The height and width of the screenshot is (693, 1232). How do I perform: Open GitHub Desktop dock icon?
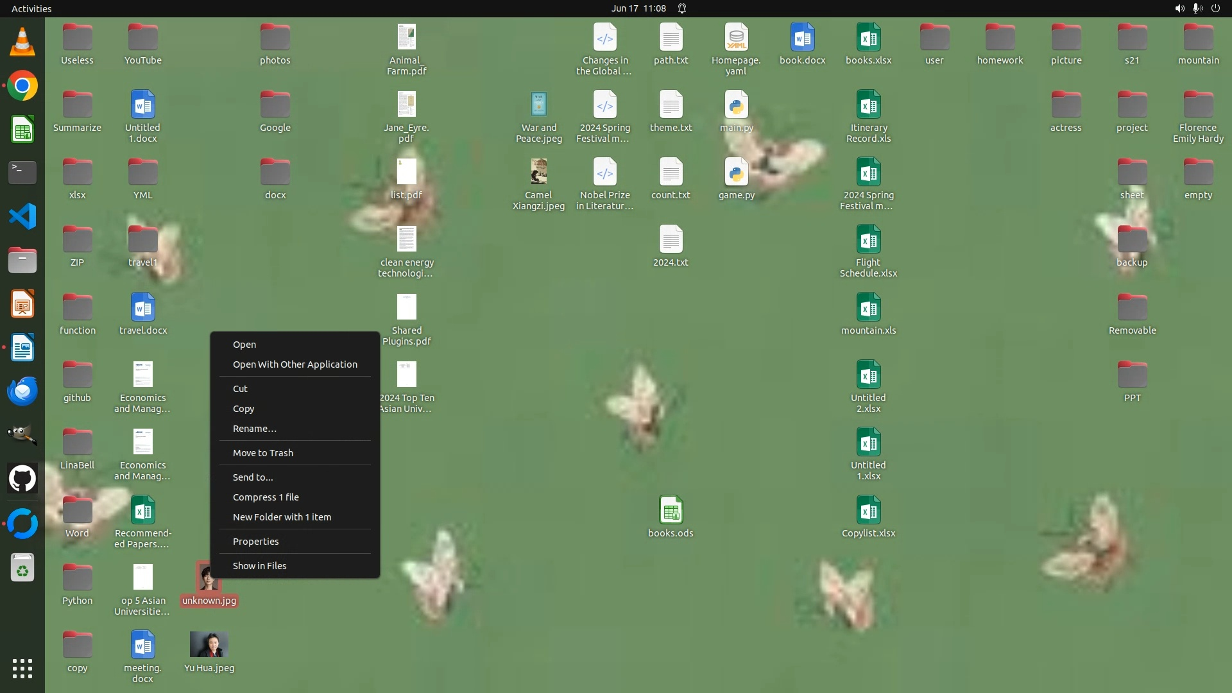22,479
